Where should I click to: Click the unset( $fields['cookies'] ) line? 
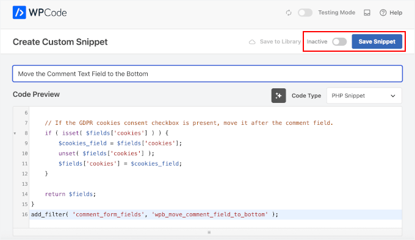[x=106, y=154]
